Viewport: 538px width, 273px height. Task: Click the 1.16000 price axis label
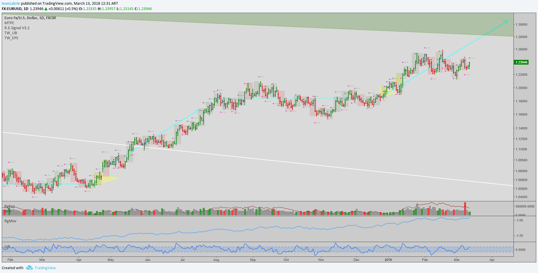tap(521, 114)
